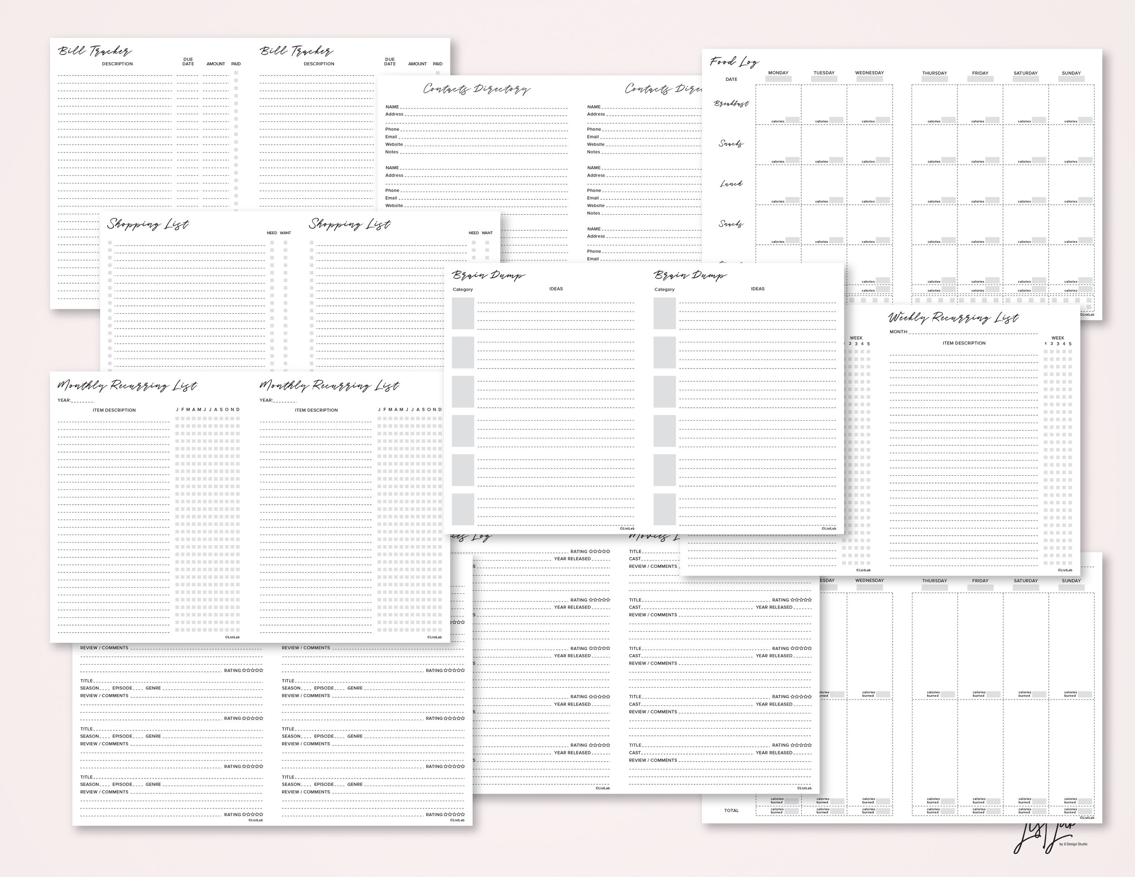This screenshot has height=877, width=1135.
Task: Click the left-page Contacts Directory title
Action: tap(477, 89)
